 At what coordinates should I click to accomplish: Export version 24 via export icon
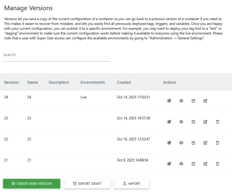[x=193, y=101]
